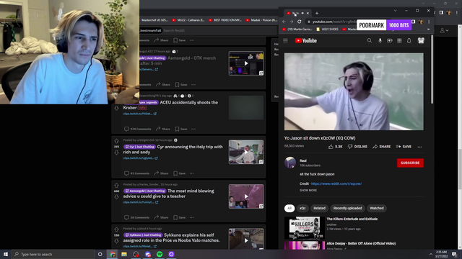Image resolution: width=462 pixels, height=259 pixels.
Task: Open the YouTube account avatar menu
Action: click(x=421, y=40)
